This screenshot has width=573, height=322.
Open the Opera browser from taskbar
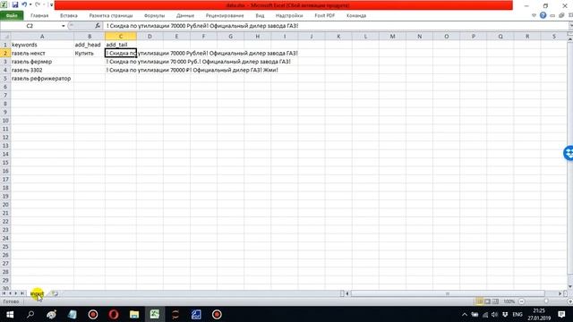pos(114,314)
